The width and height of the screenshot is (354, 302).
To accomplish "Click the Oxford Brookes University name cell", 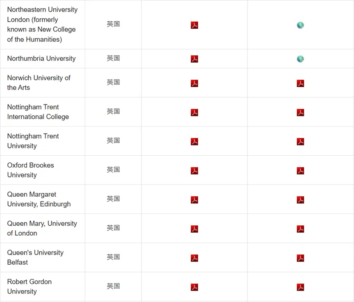I will 31,170.
